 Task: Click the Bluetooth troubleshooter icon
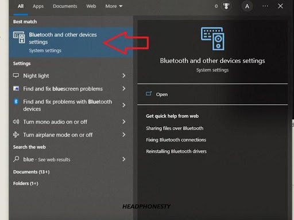tap(16, 101)
